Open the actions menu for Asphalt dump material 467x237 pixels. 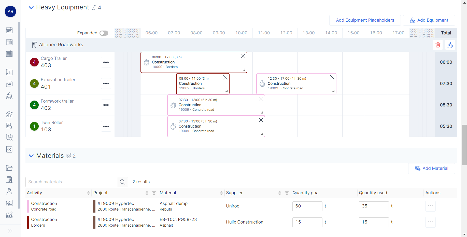430,206
